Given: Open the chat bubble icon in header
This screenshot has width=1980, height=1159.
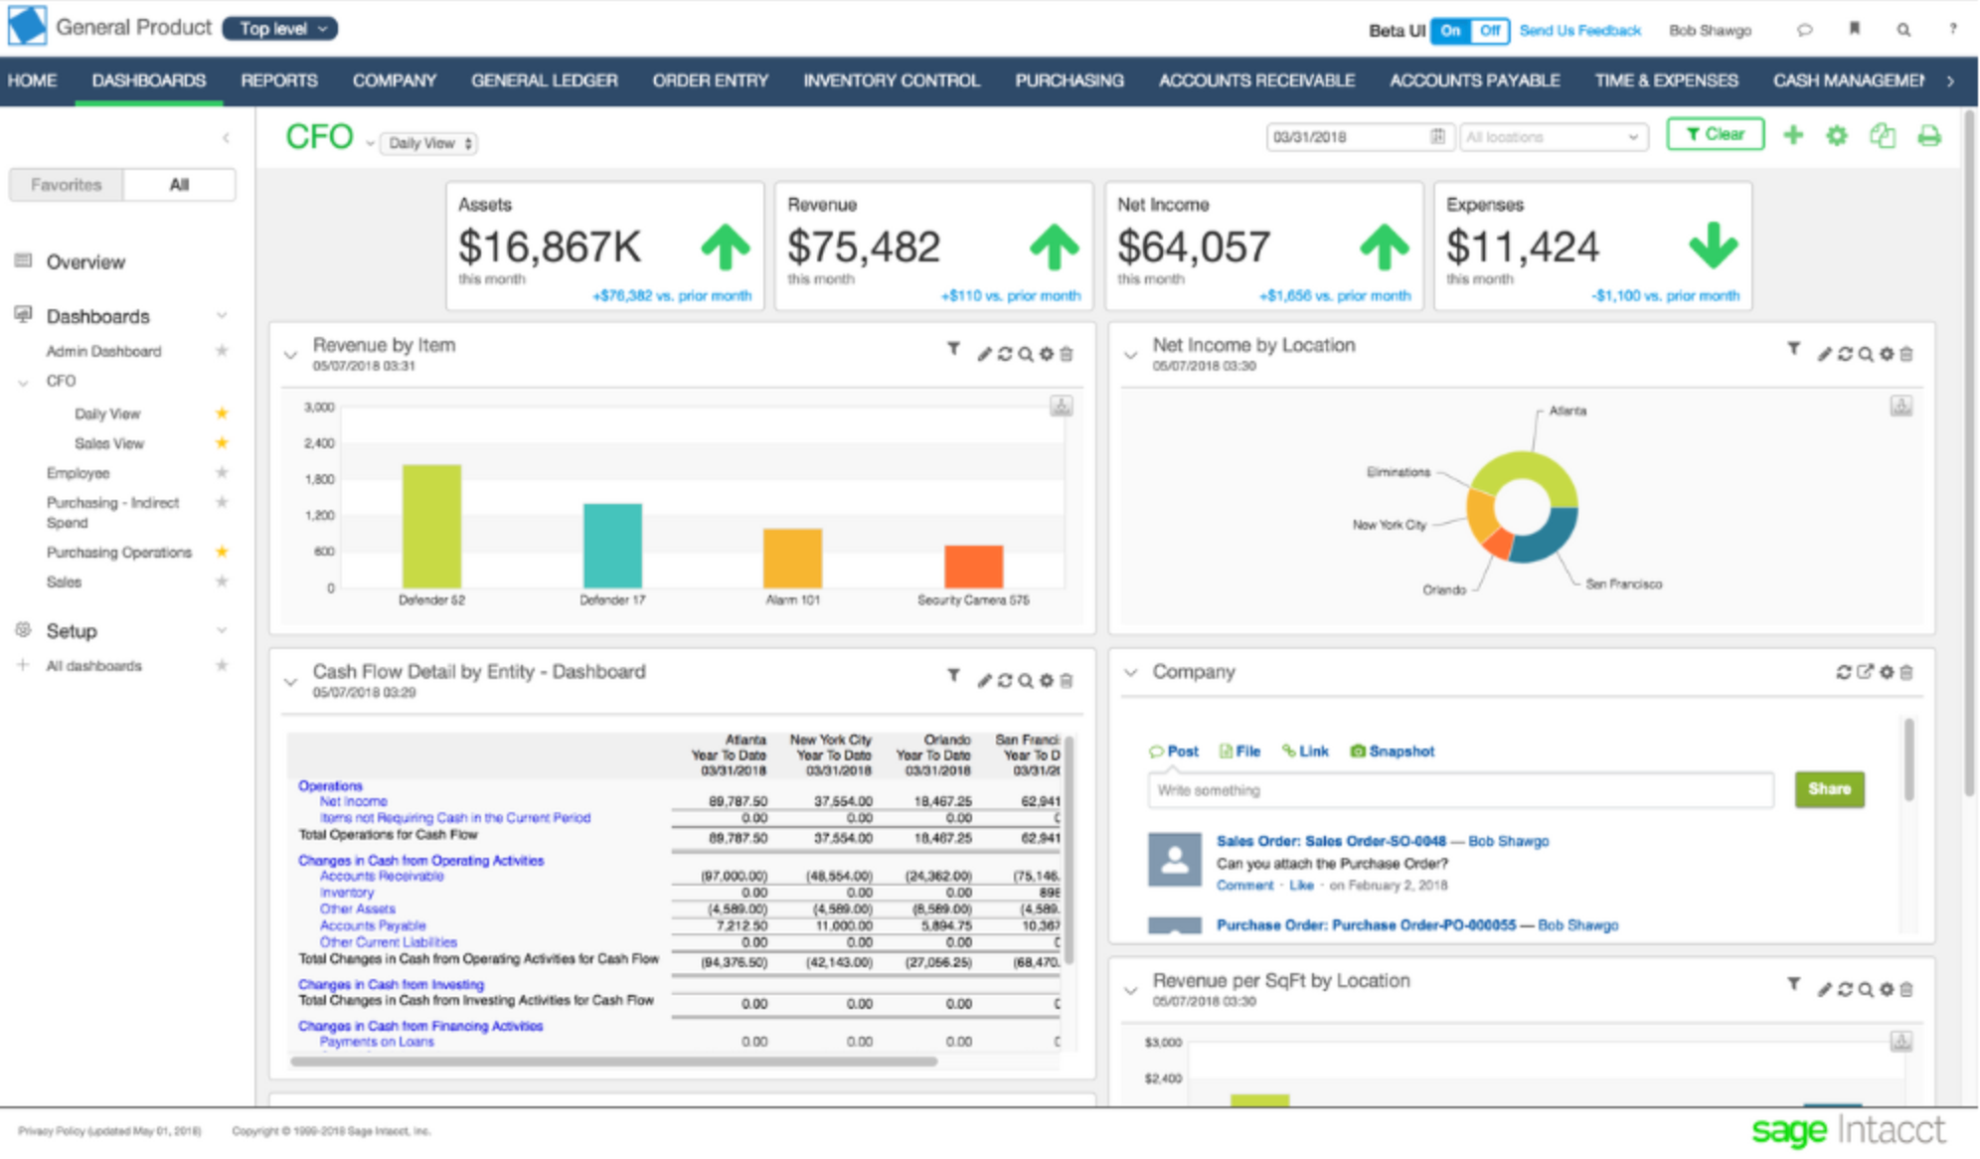Looking at the screenshot, I should [x=1804, y=30].
